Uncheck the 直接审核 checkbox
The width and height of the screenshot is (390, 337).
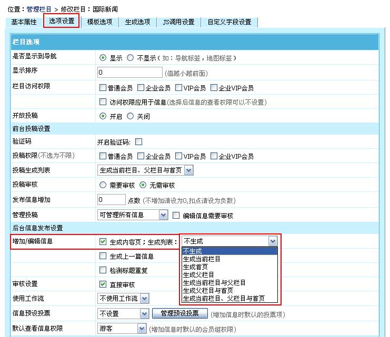pos(103,285)
